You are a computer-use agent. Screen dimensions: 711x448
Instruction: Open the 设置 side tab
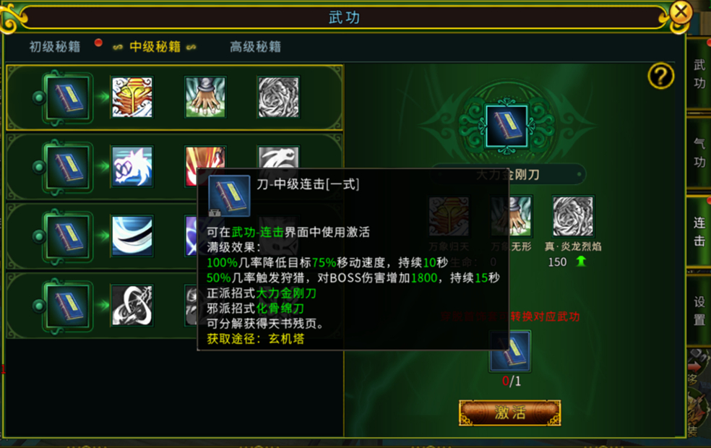pos(699,311)
